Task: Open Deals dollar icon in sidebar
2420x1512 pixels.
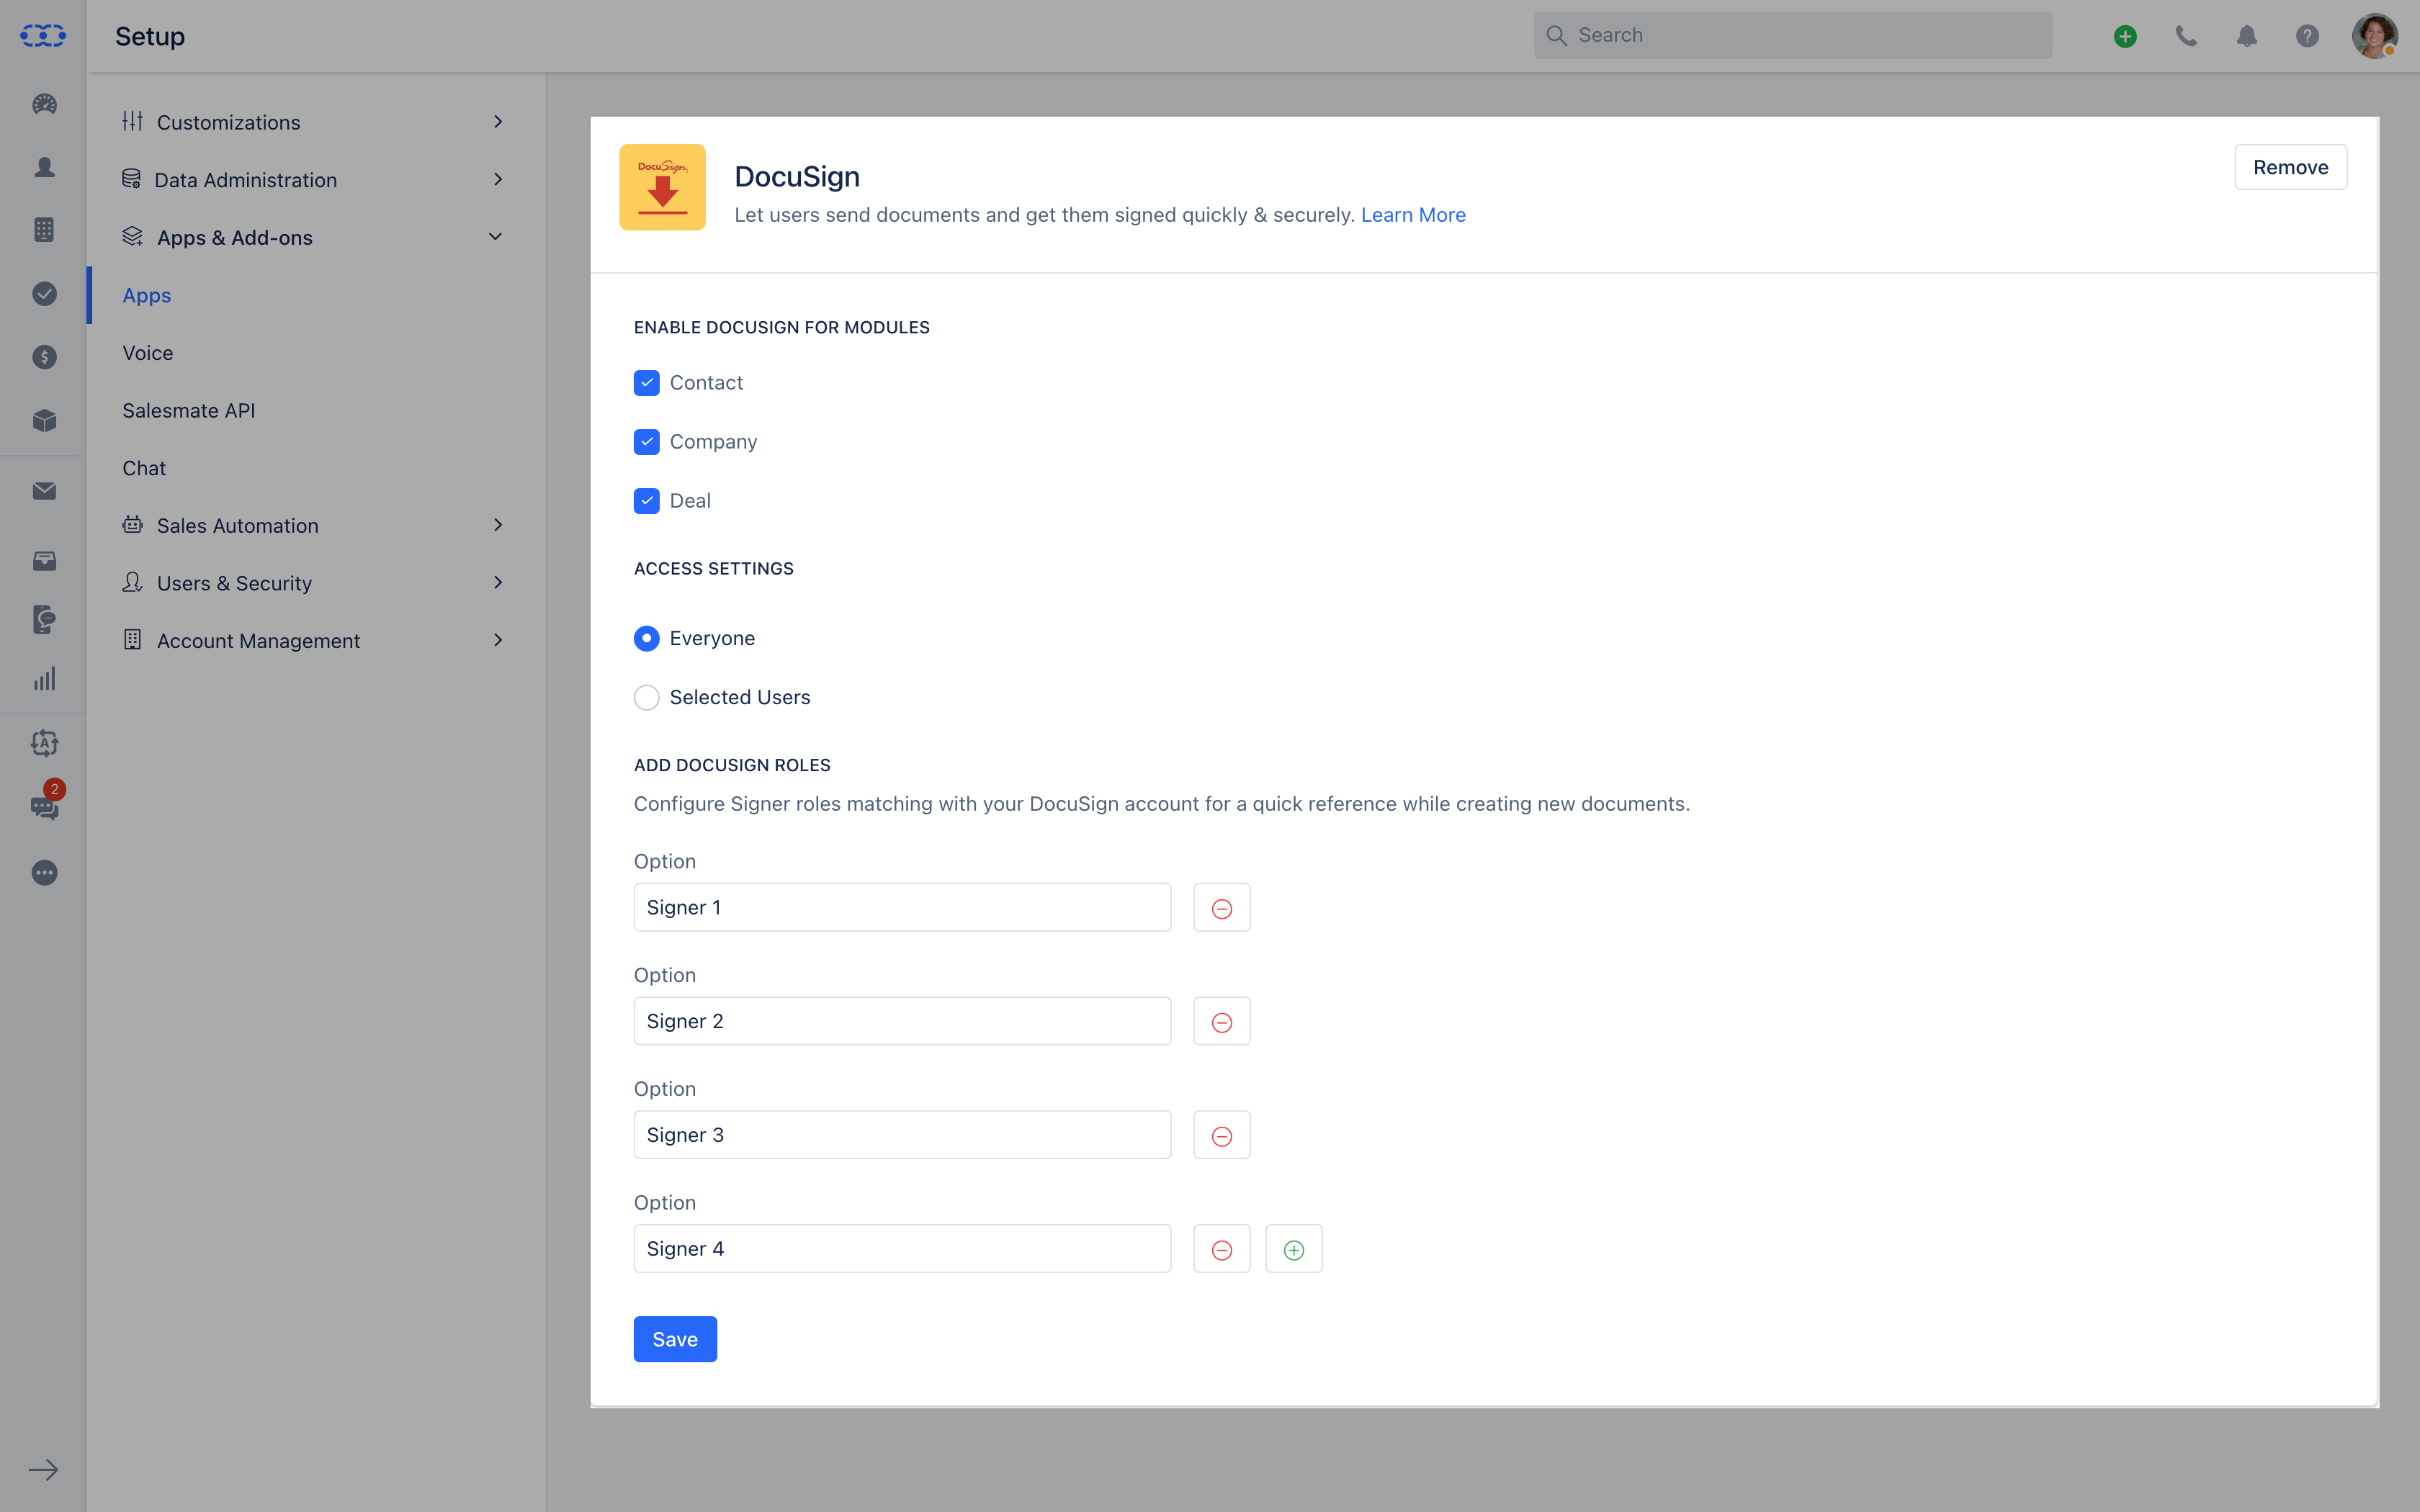Action: [x=44, y=357]
